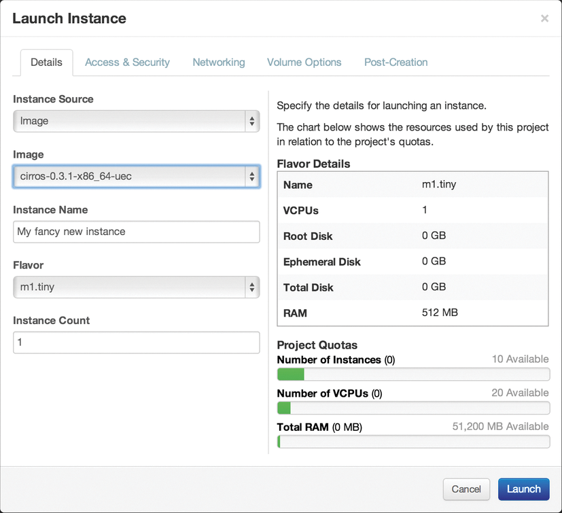Click the Details tab
The height and width of the screenshot is (513, 562).
point(46,62)
